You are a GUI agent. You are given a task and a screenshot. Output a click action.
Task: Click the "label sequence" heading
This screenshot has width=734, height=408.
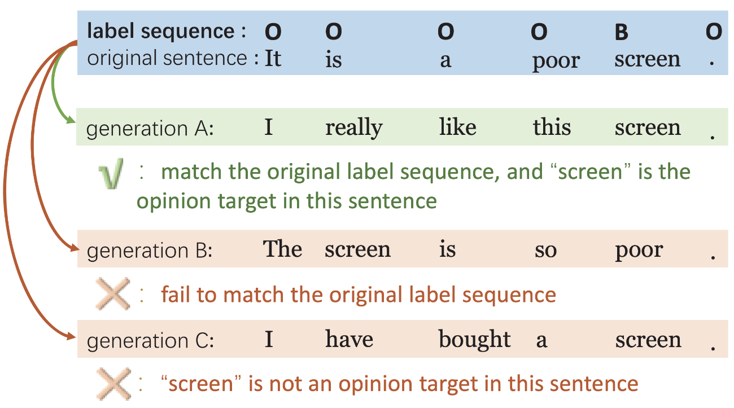pyautogui.click(x=160, y=32)
